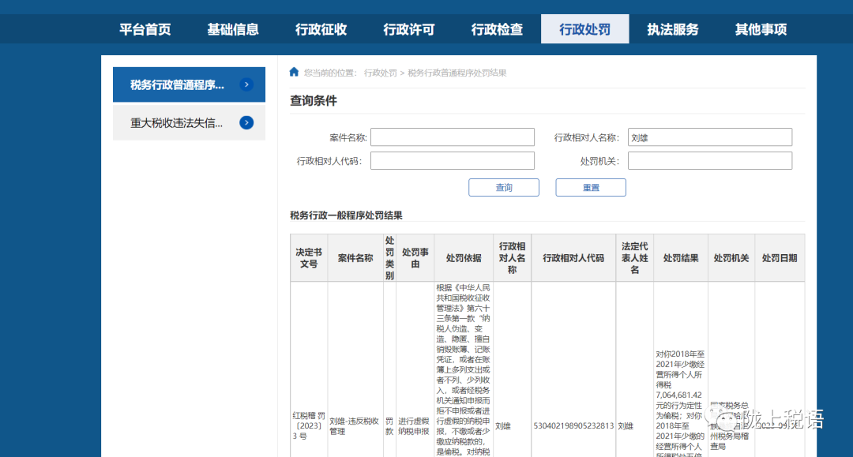Click the 处罚依据 legal text cell

tap(464, 369)
